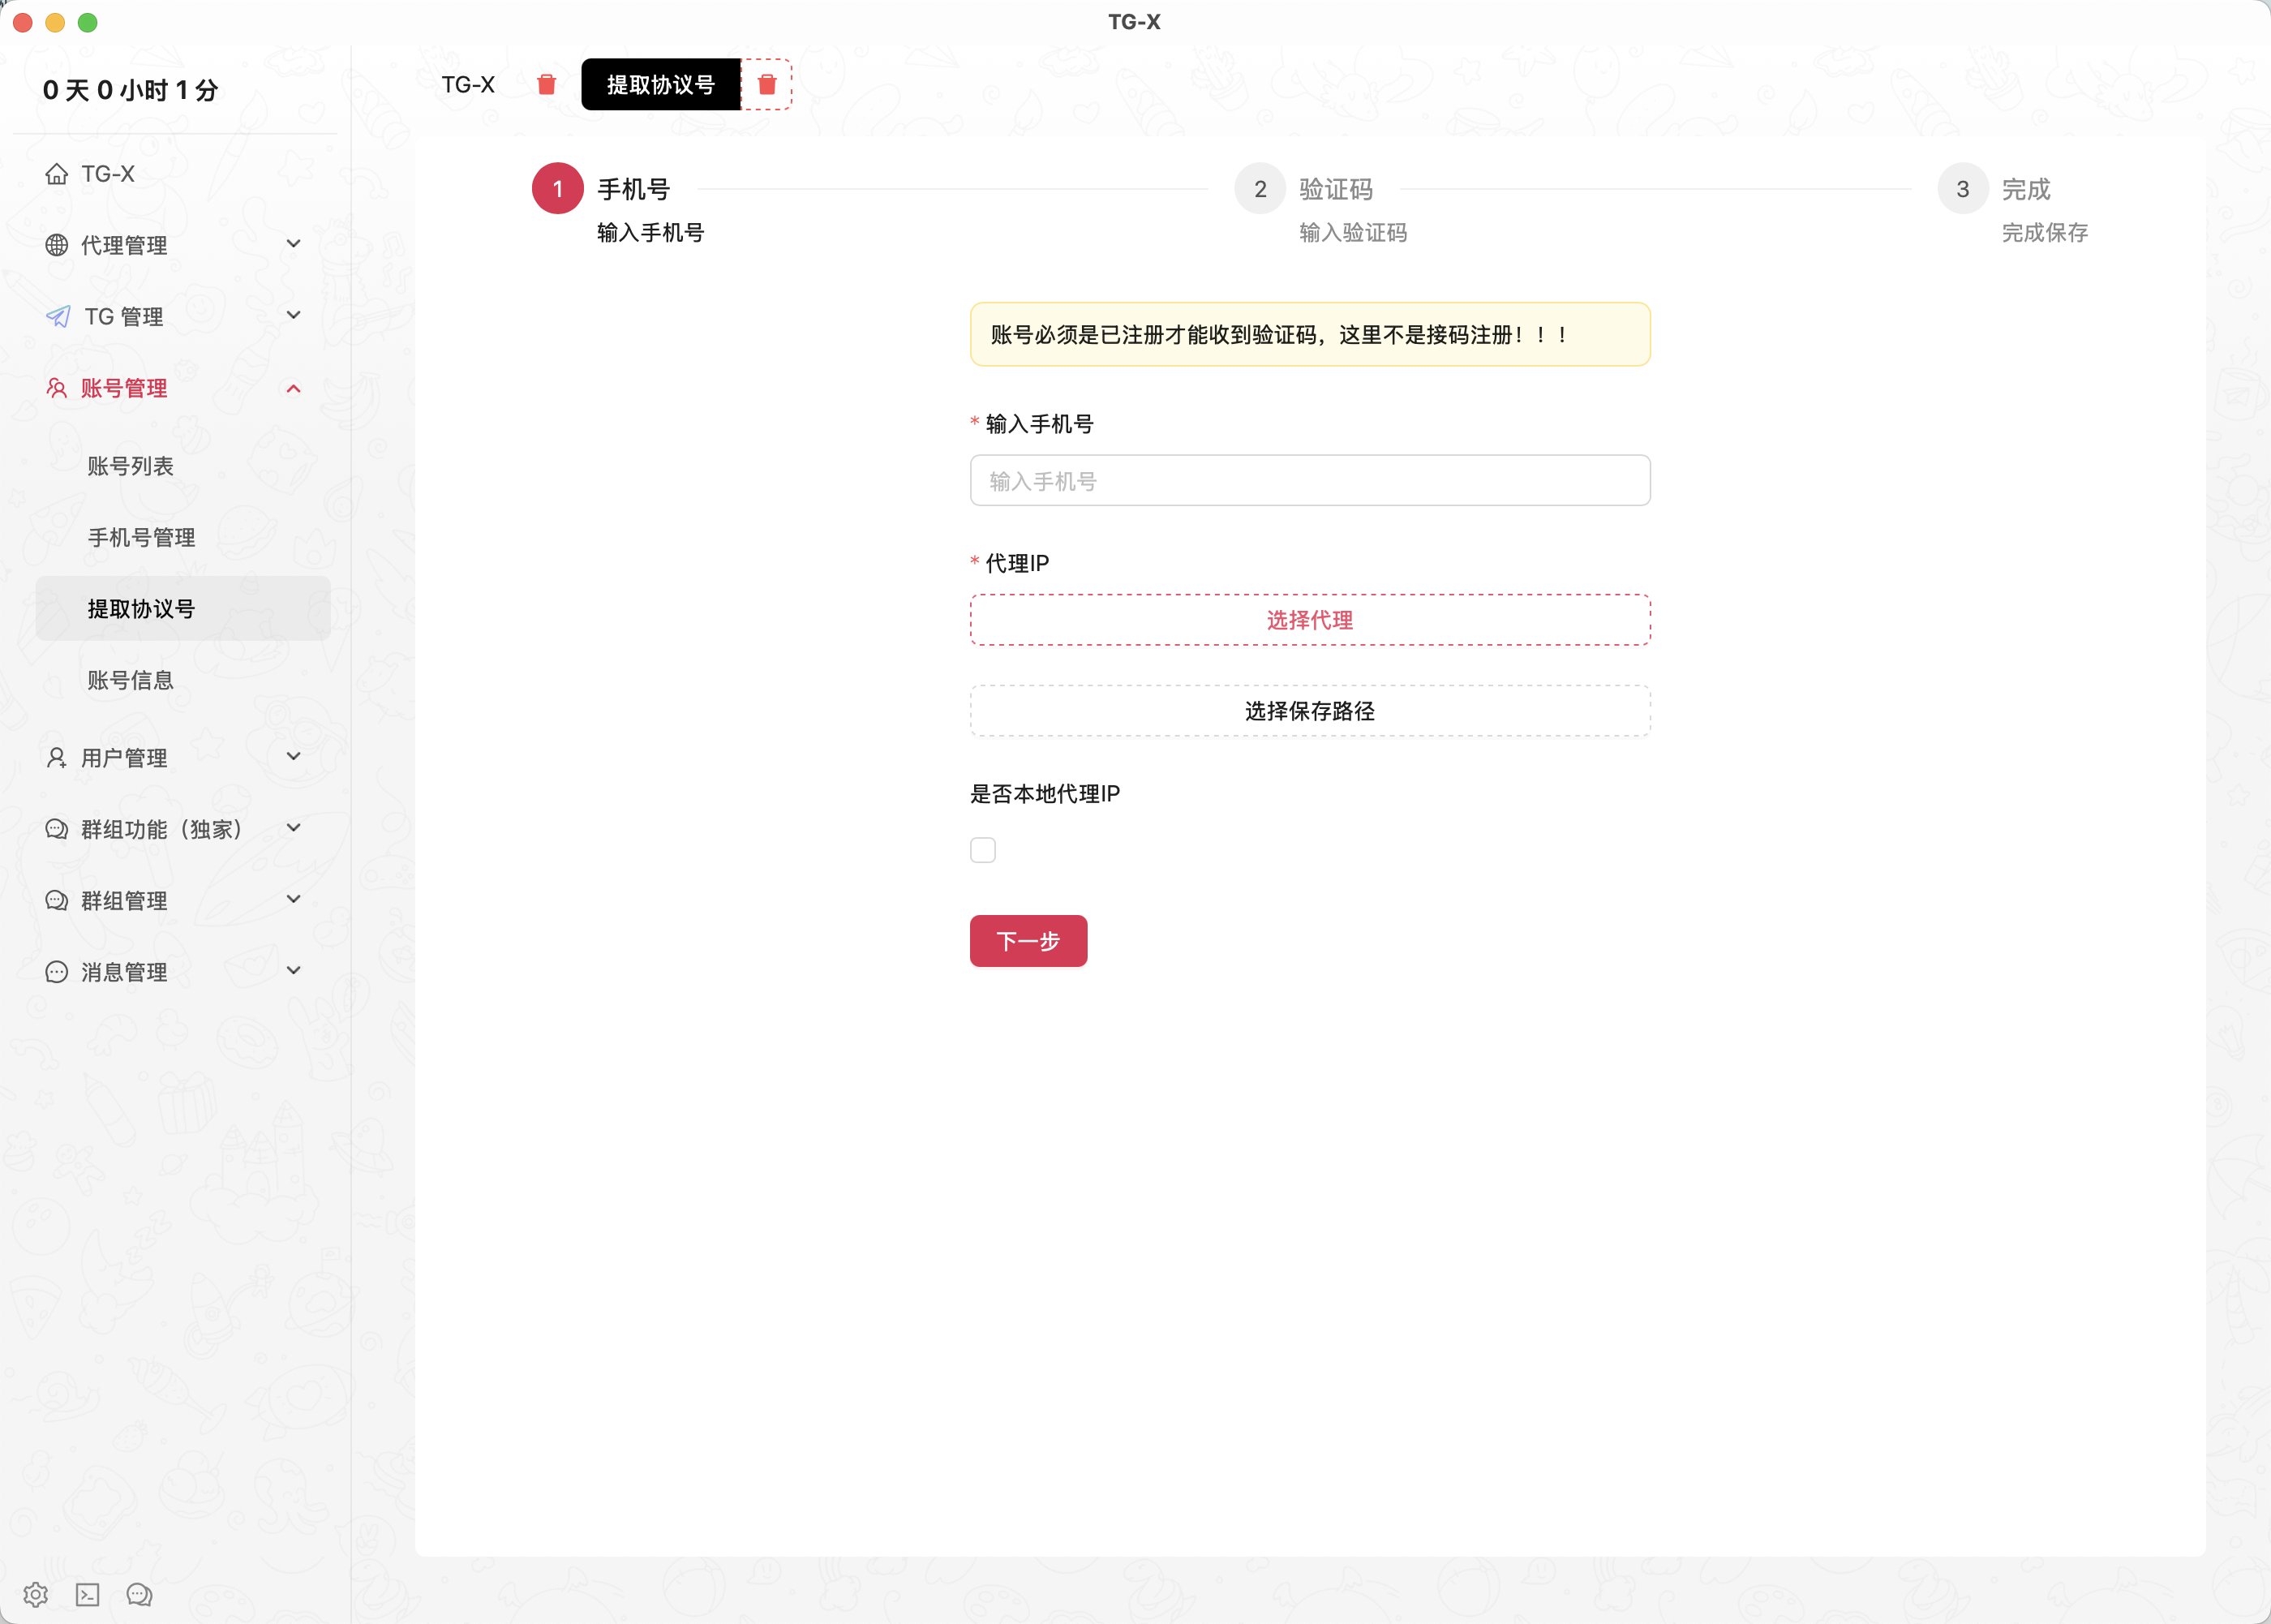Click the globe icon for 代理管理
2271x1624 pixels.
57,245
